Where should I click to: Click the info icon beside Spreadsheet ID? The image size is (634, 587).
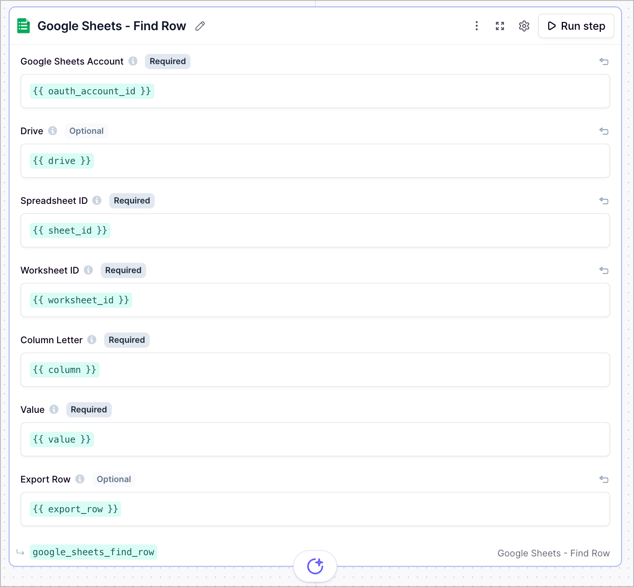coord(97,200)
